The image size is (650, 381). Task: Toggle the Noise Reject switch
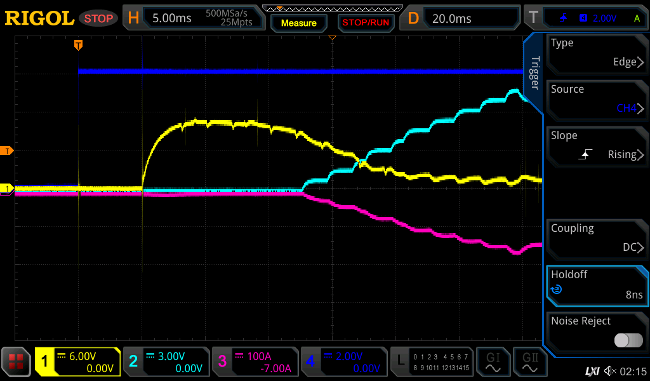coord(628,340)
